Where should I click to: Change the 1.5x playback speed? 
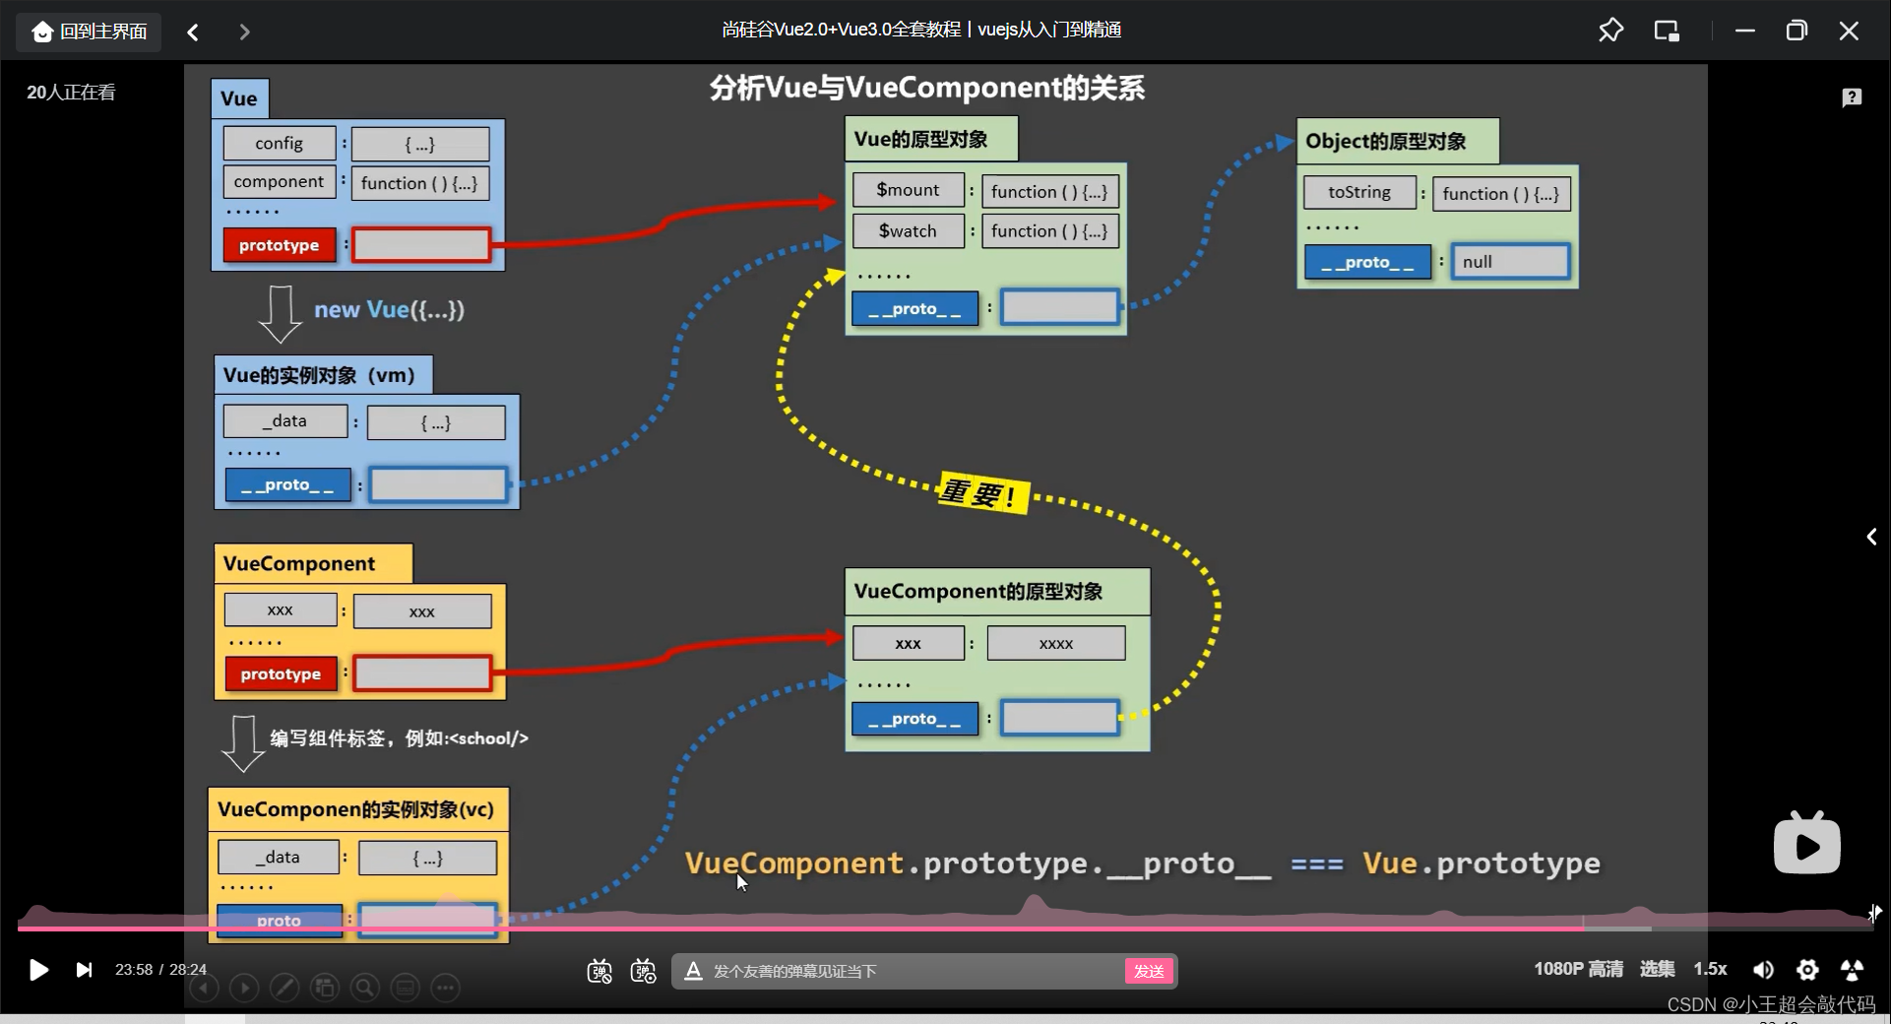point(1710,969)
